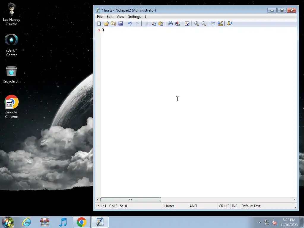
Task: Show hidden tray icons arrow
Action: tap(259, 222)
